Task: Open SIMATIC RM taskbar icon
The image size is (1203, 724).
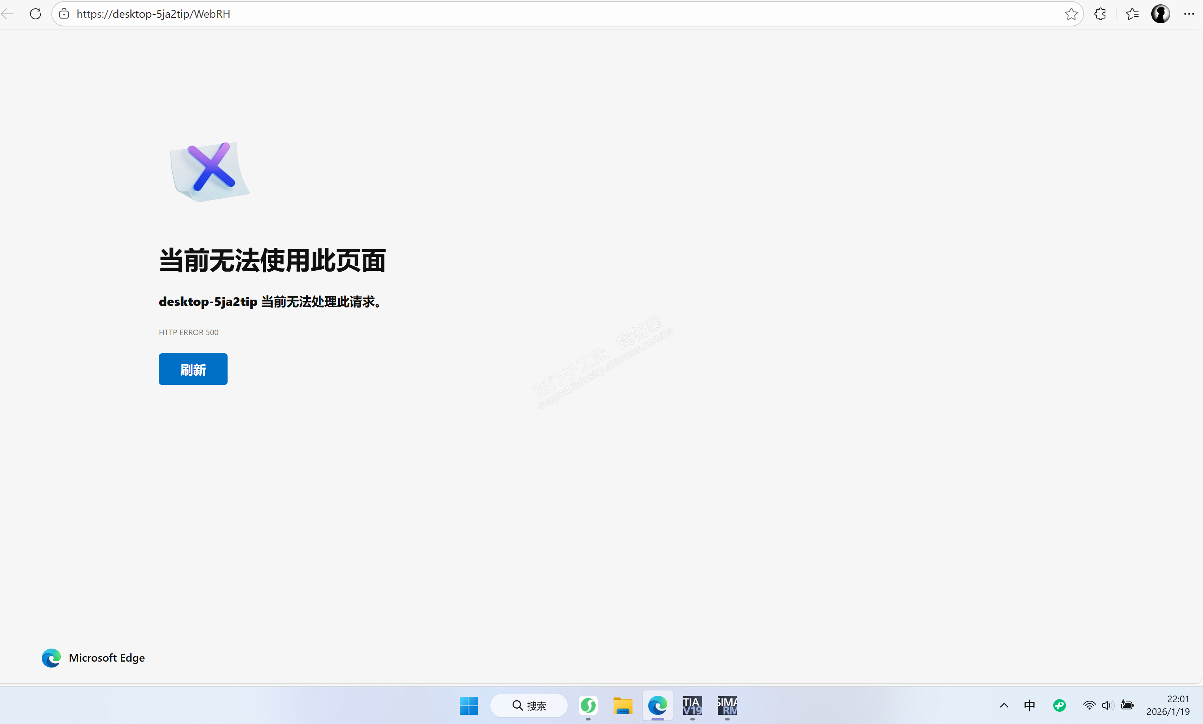Action: (x=727, y=705)
